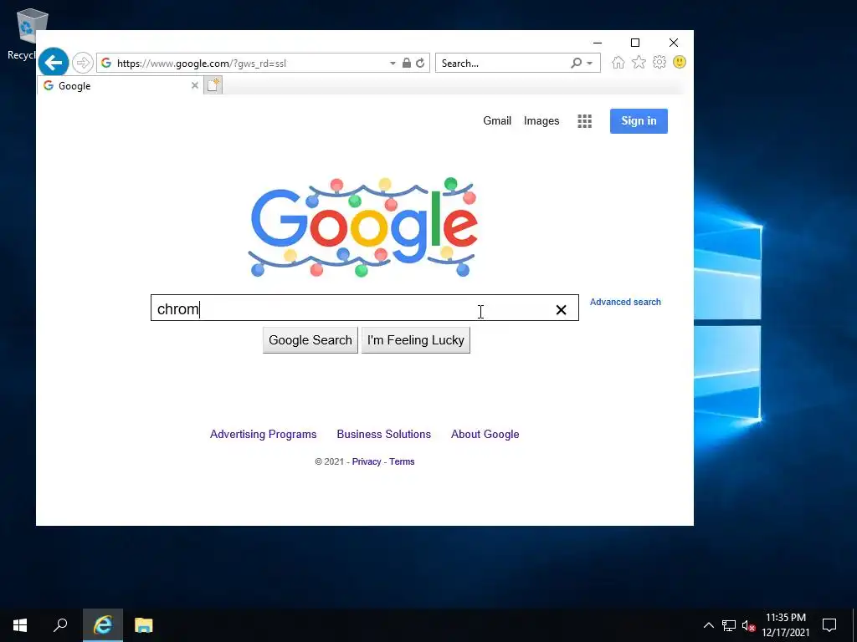
Task: Open the security lock report icon
Action: pos(406,63)
